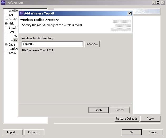166x138 pixels.
Task: Maximize the Preferences window
Action: click(x=158, y=3)
